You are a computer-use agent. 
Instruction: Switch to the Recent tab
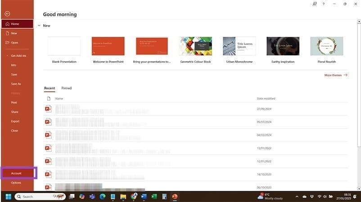(50, 88)
